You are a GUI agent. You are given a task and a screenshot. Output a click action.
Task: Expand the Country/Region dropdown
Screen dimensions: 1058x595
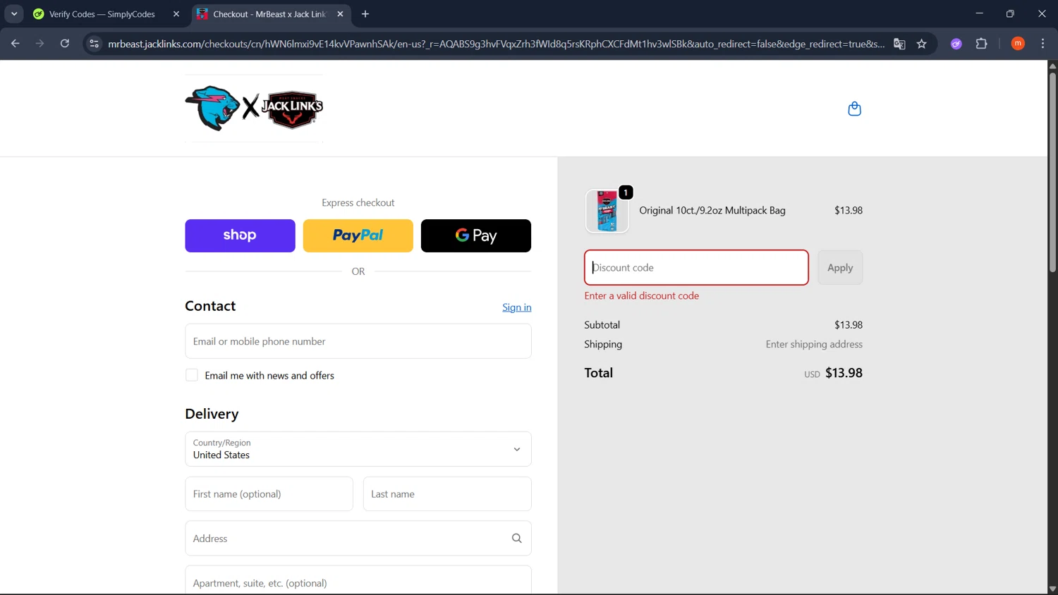click(358, 449)
